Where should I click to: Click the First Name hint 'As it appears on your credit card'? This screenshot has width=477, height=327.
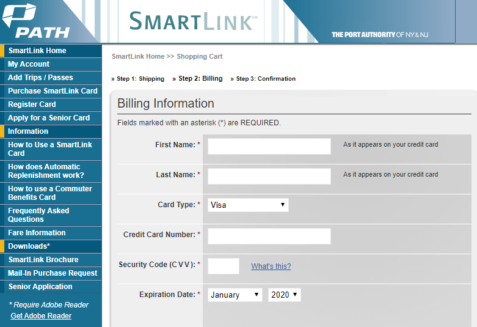coord(391,144)
